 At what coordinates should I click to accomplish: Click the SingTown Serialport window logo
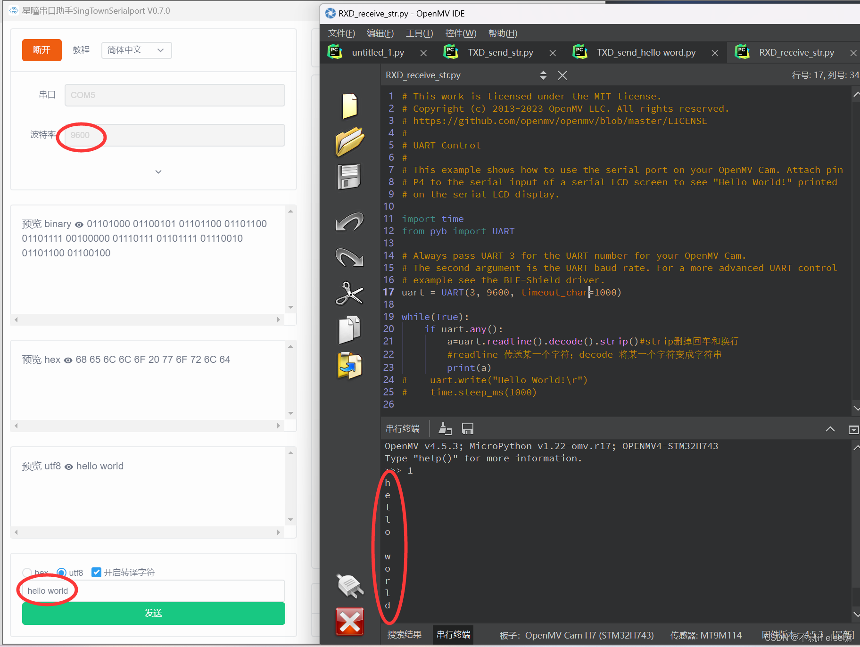[14, 10]
